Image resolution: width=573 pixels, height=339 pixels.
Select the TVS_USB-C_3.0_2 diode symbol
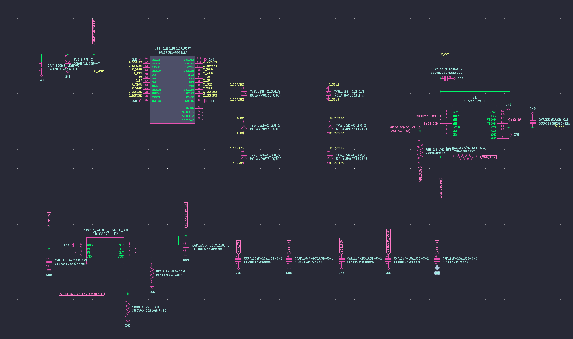coord(330,127)
